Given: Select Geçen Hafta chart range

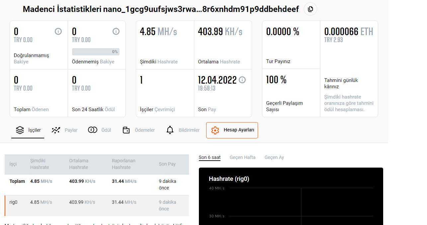Looking at the screenshot, I should coord(242,157).
